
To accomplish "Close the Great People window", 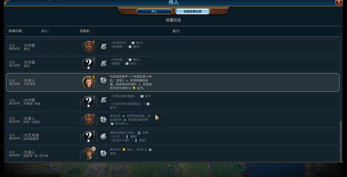I will pyautogui.click(x=339, y=2).
